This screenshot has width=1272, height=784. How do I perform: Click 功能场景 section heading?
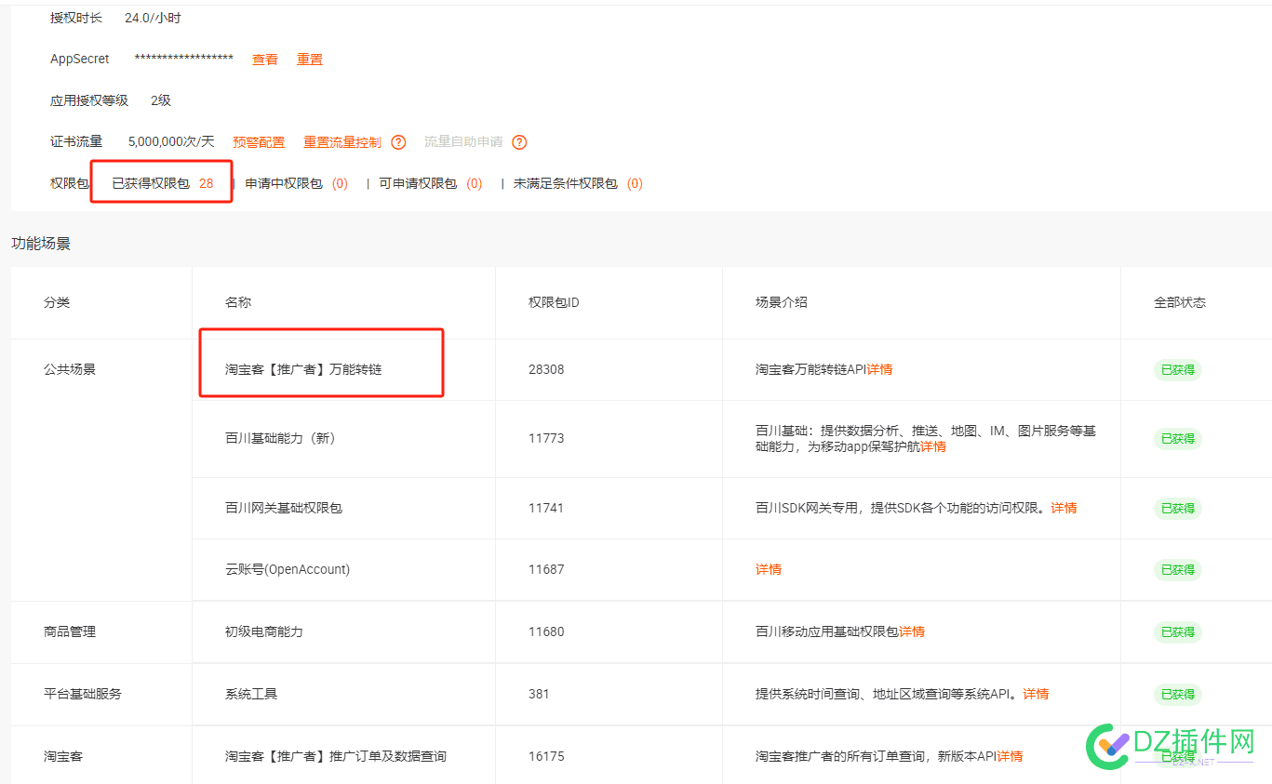(41, 244)
